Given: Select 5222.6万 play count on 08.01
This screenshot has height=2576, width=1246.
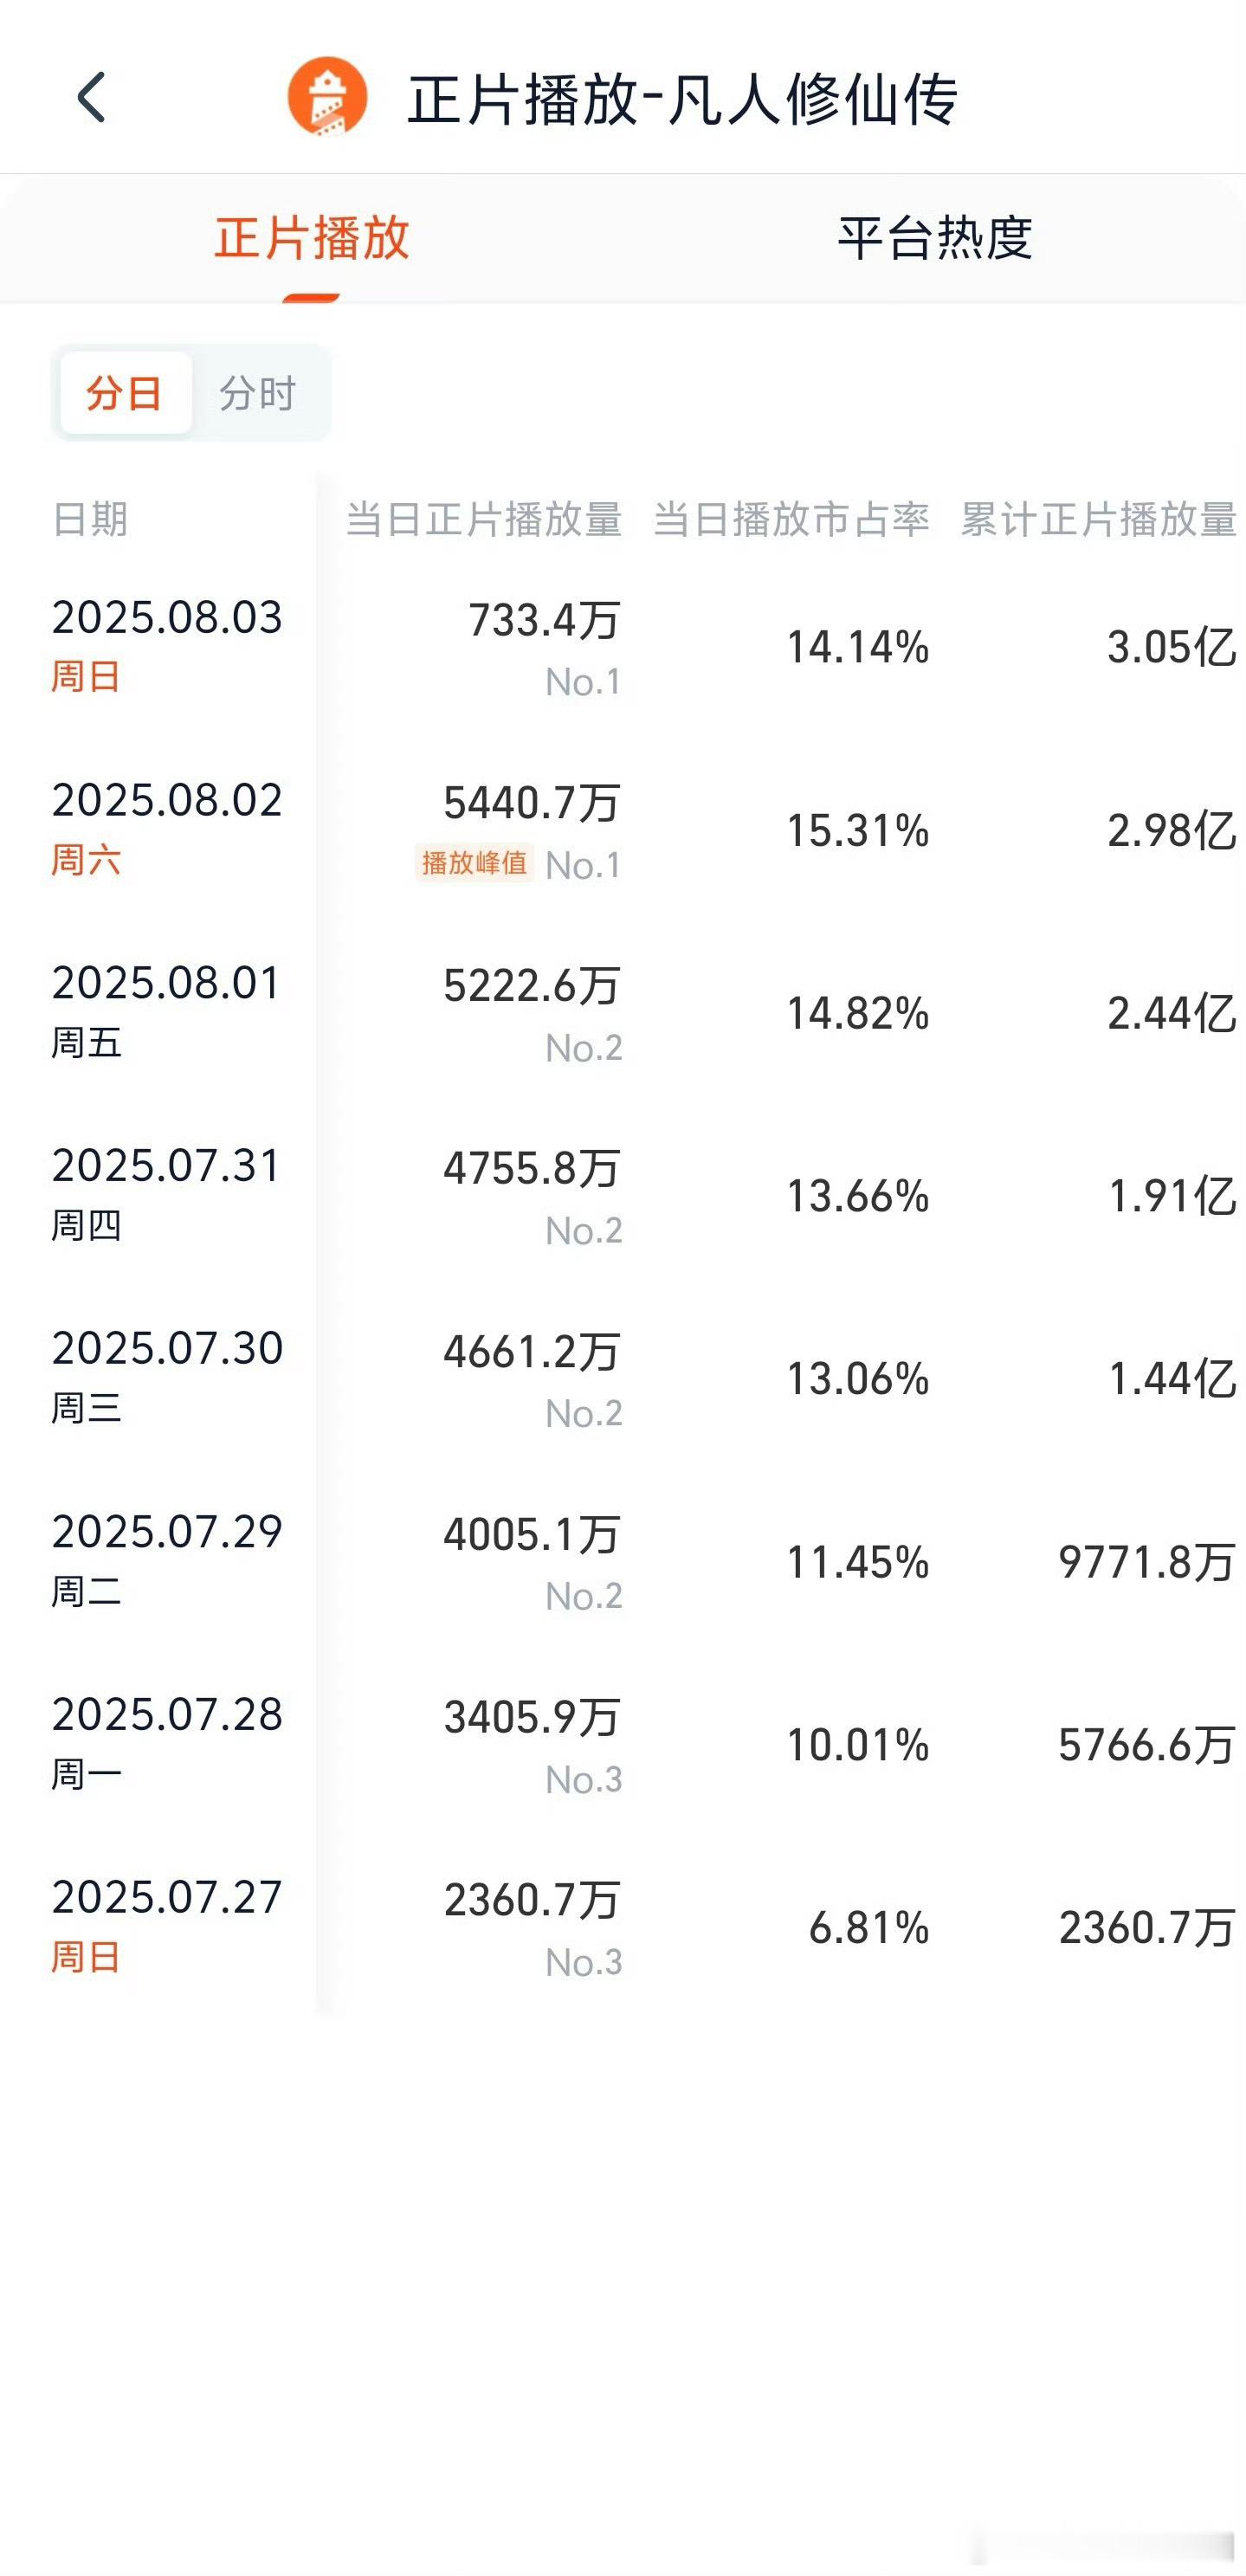Looking at the screenshot, I should coord(532,986).
